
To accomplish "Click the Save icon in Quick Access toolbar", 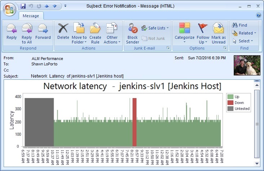I will click(x=23, y=6).
